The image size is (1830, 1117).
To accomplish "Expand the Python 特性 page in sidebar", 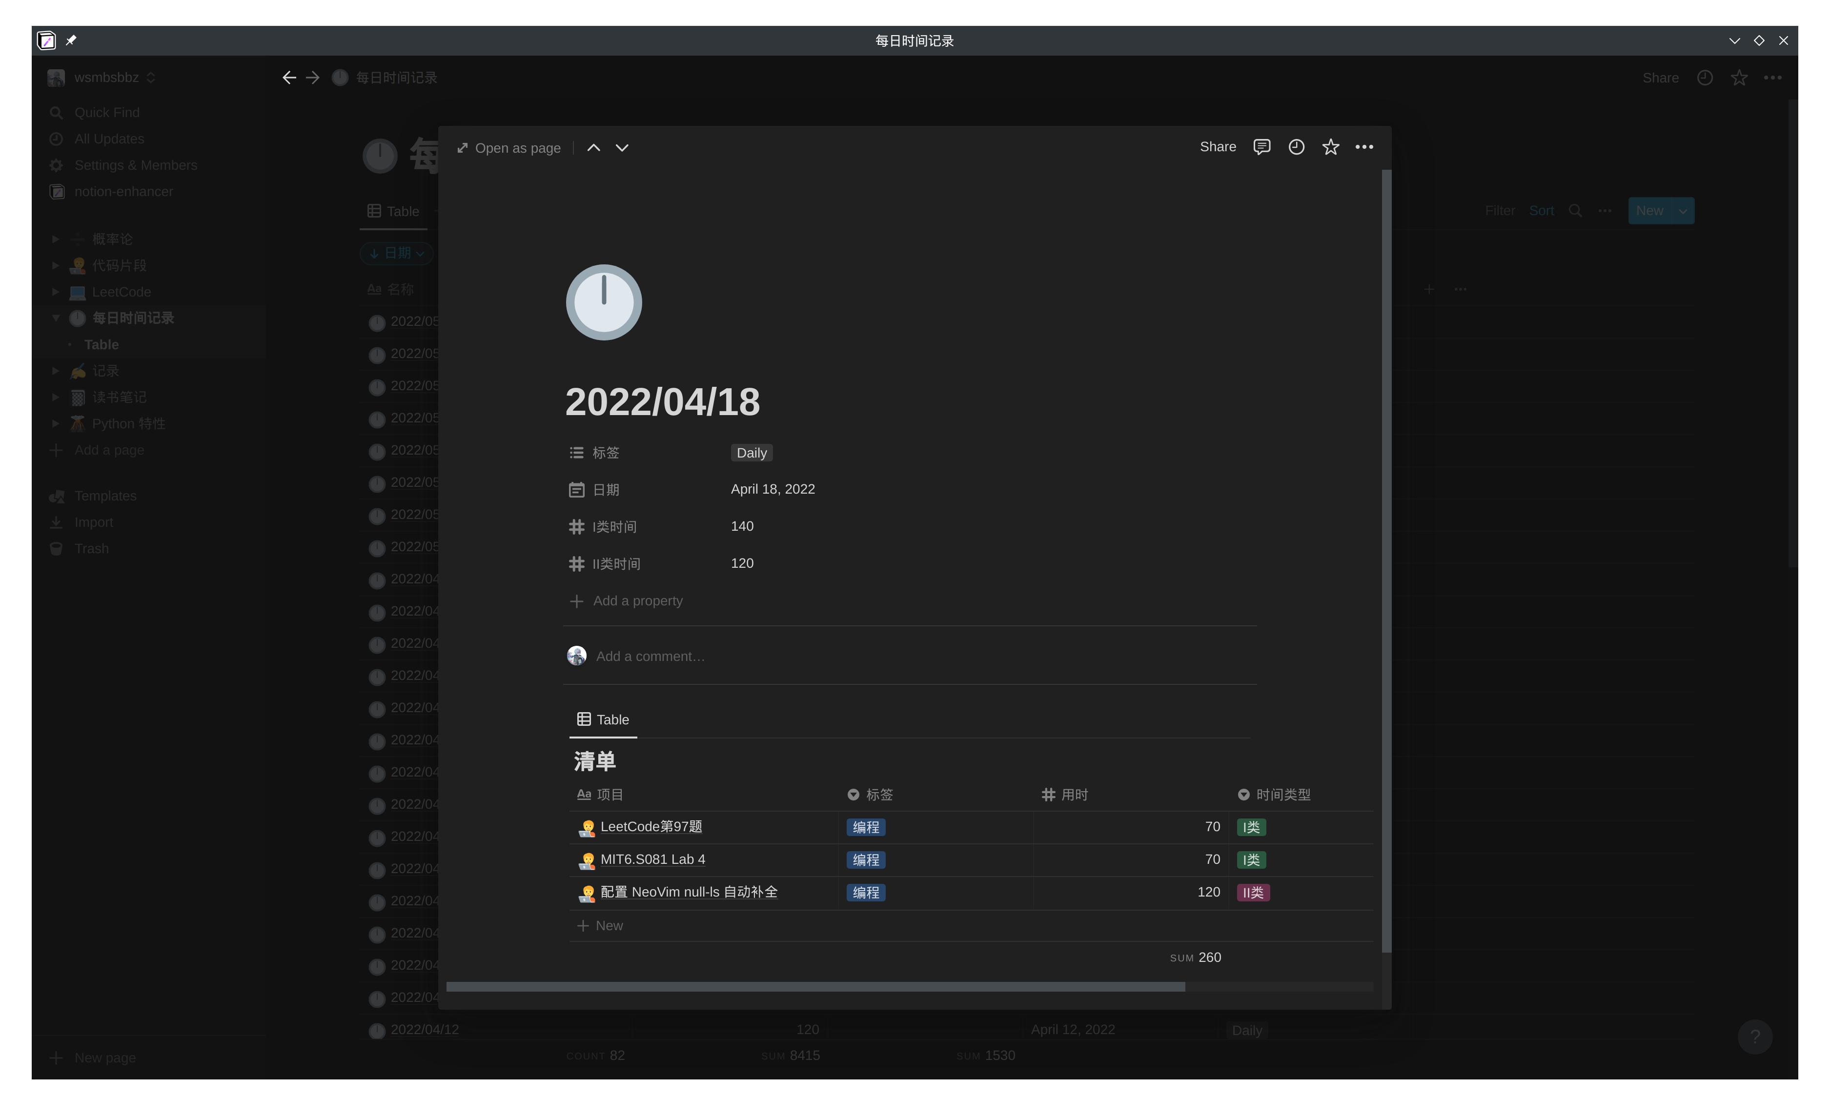I will pyautogui.click(x=55, y=423).
